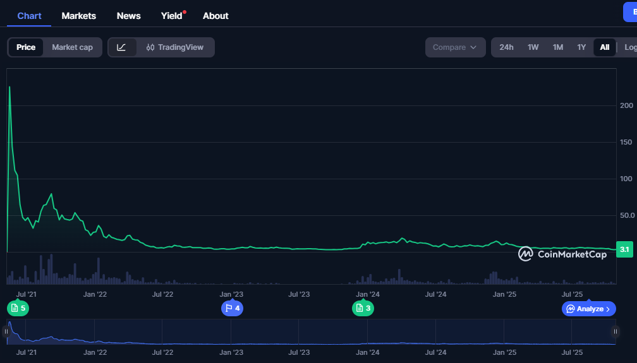
Task: Open the About tab
Action: (x=215, y=16)
